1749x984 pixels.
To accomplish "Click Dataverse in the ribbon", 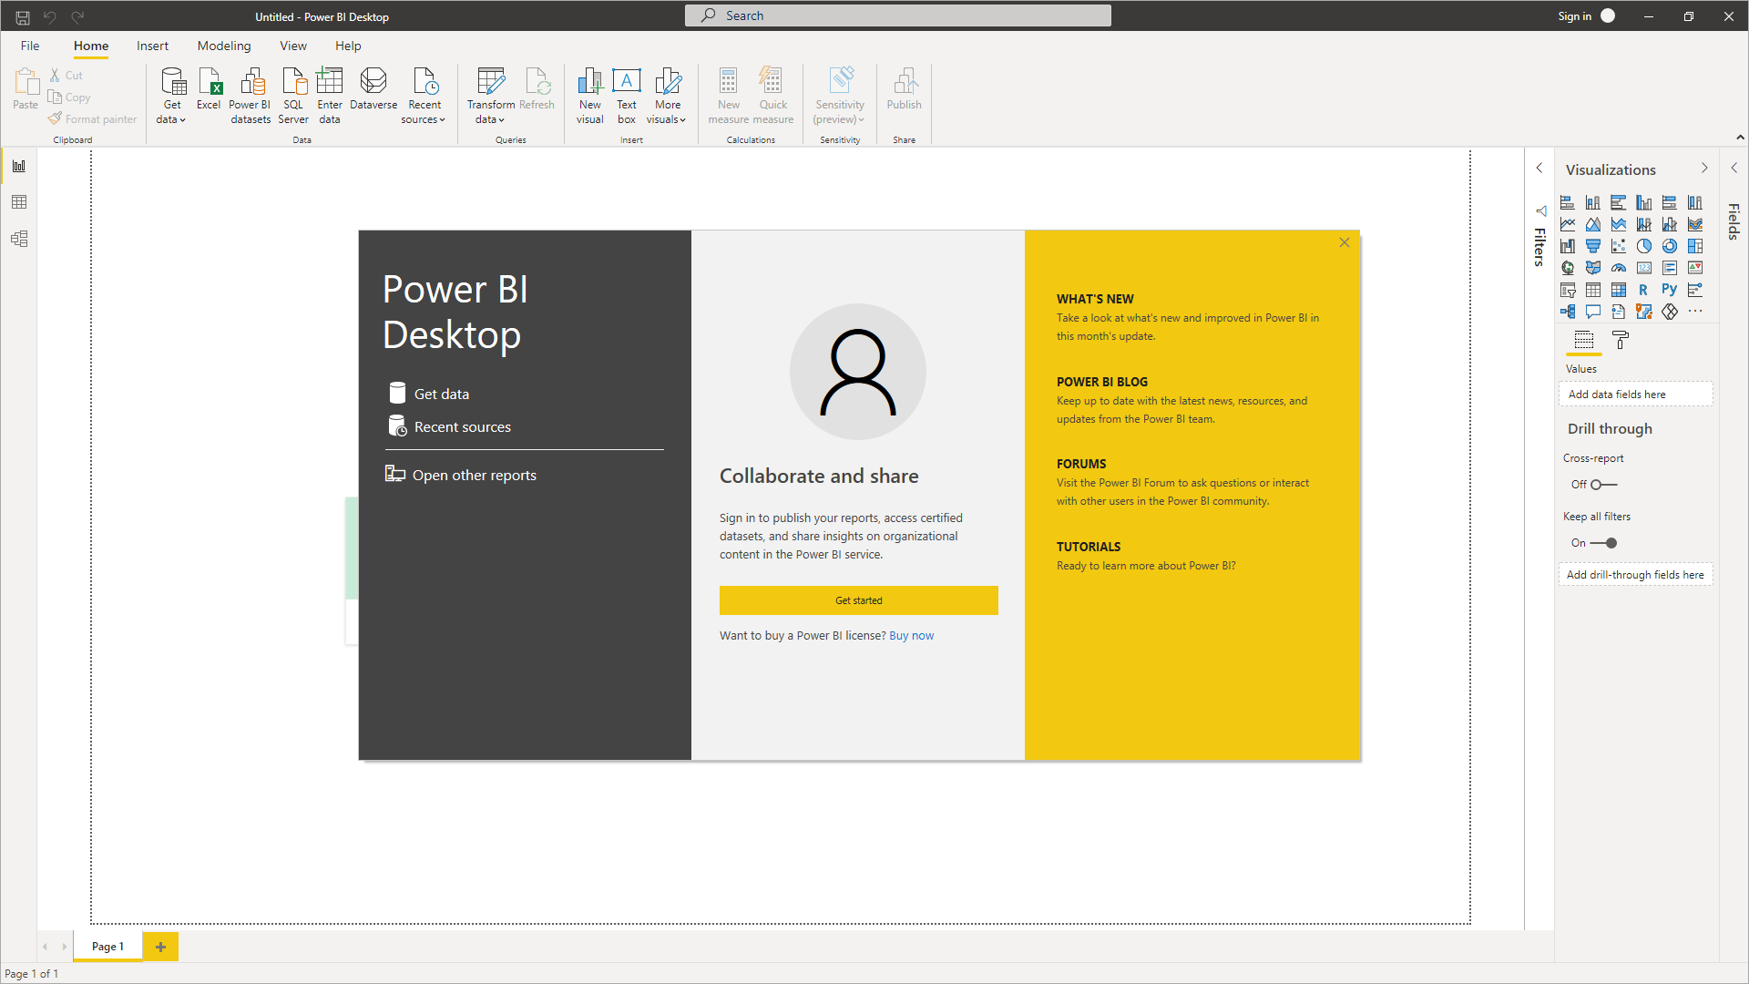I will (373, 89).
